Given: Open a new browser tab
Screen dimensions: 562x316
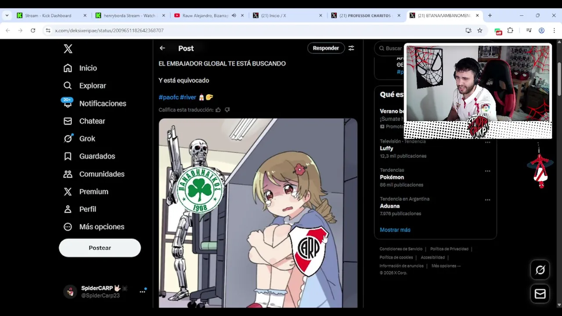Looking at the screenshot, I should pos(490,15).
